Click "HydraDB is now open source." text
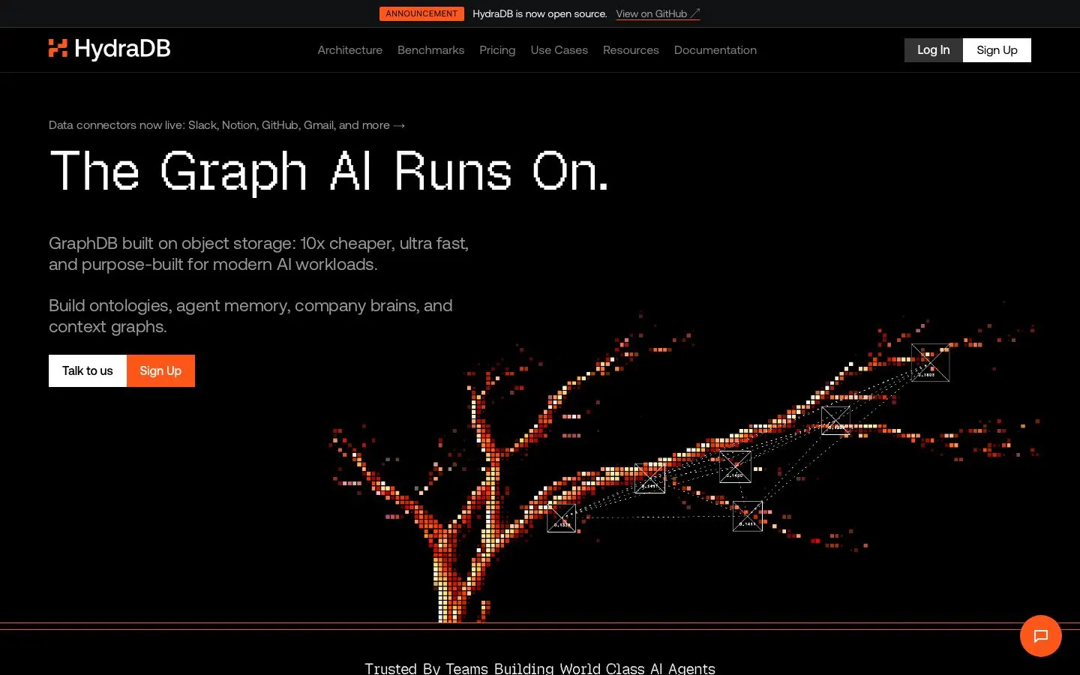The image size is (1080, 675). tap(539, 13)
